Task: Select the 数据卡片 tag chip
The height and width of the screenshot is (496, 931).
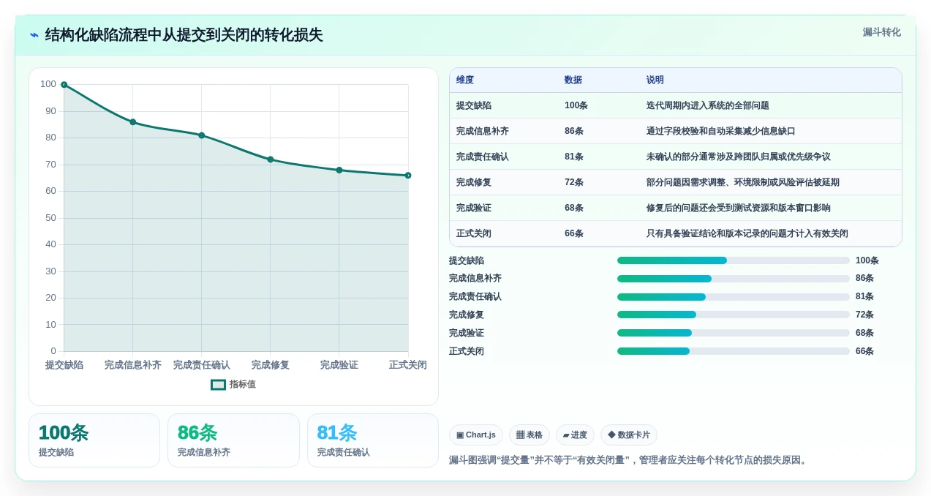Action: (x=629, y=435)
